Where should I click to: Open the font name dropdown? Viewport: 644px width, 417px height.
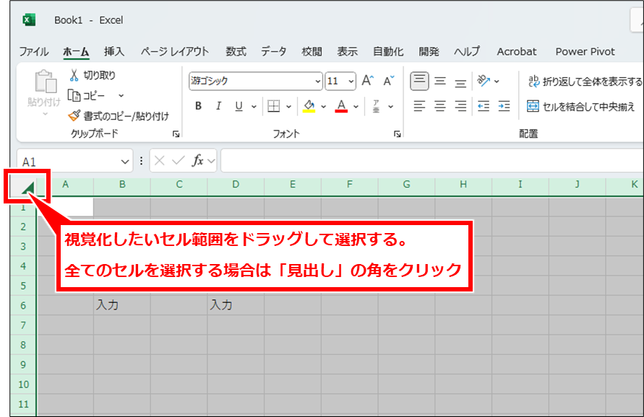pos(317,81)
